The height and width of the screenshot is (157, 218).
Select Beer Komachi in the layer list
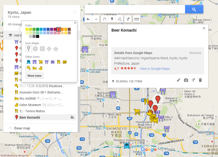[x=45, y=117]
